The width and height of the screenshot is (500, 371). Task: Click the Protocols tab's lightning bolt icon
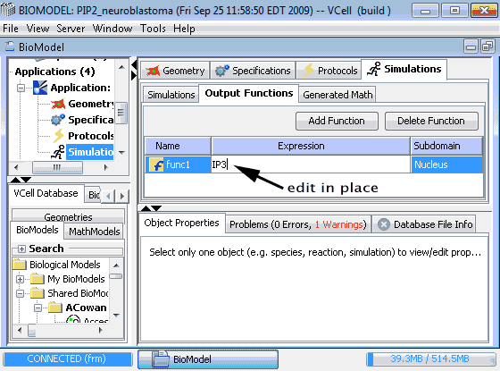[308, 71]
